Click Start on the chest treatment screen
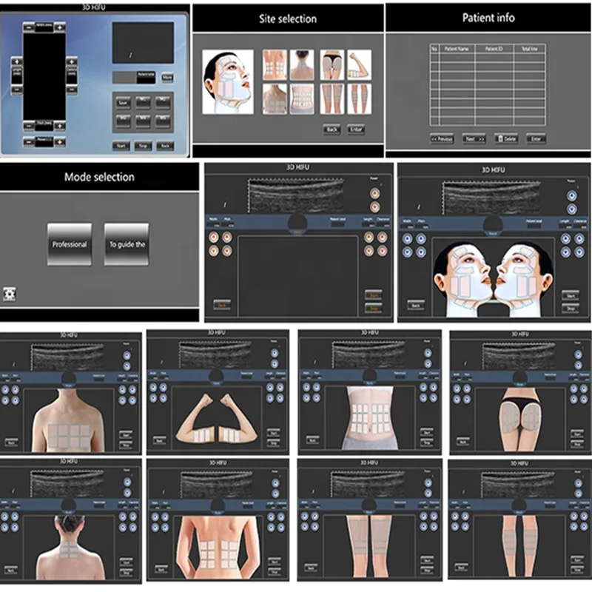The width and height of the screenshot is (592, 592). 126,435
